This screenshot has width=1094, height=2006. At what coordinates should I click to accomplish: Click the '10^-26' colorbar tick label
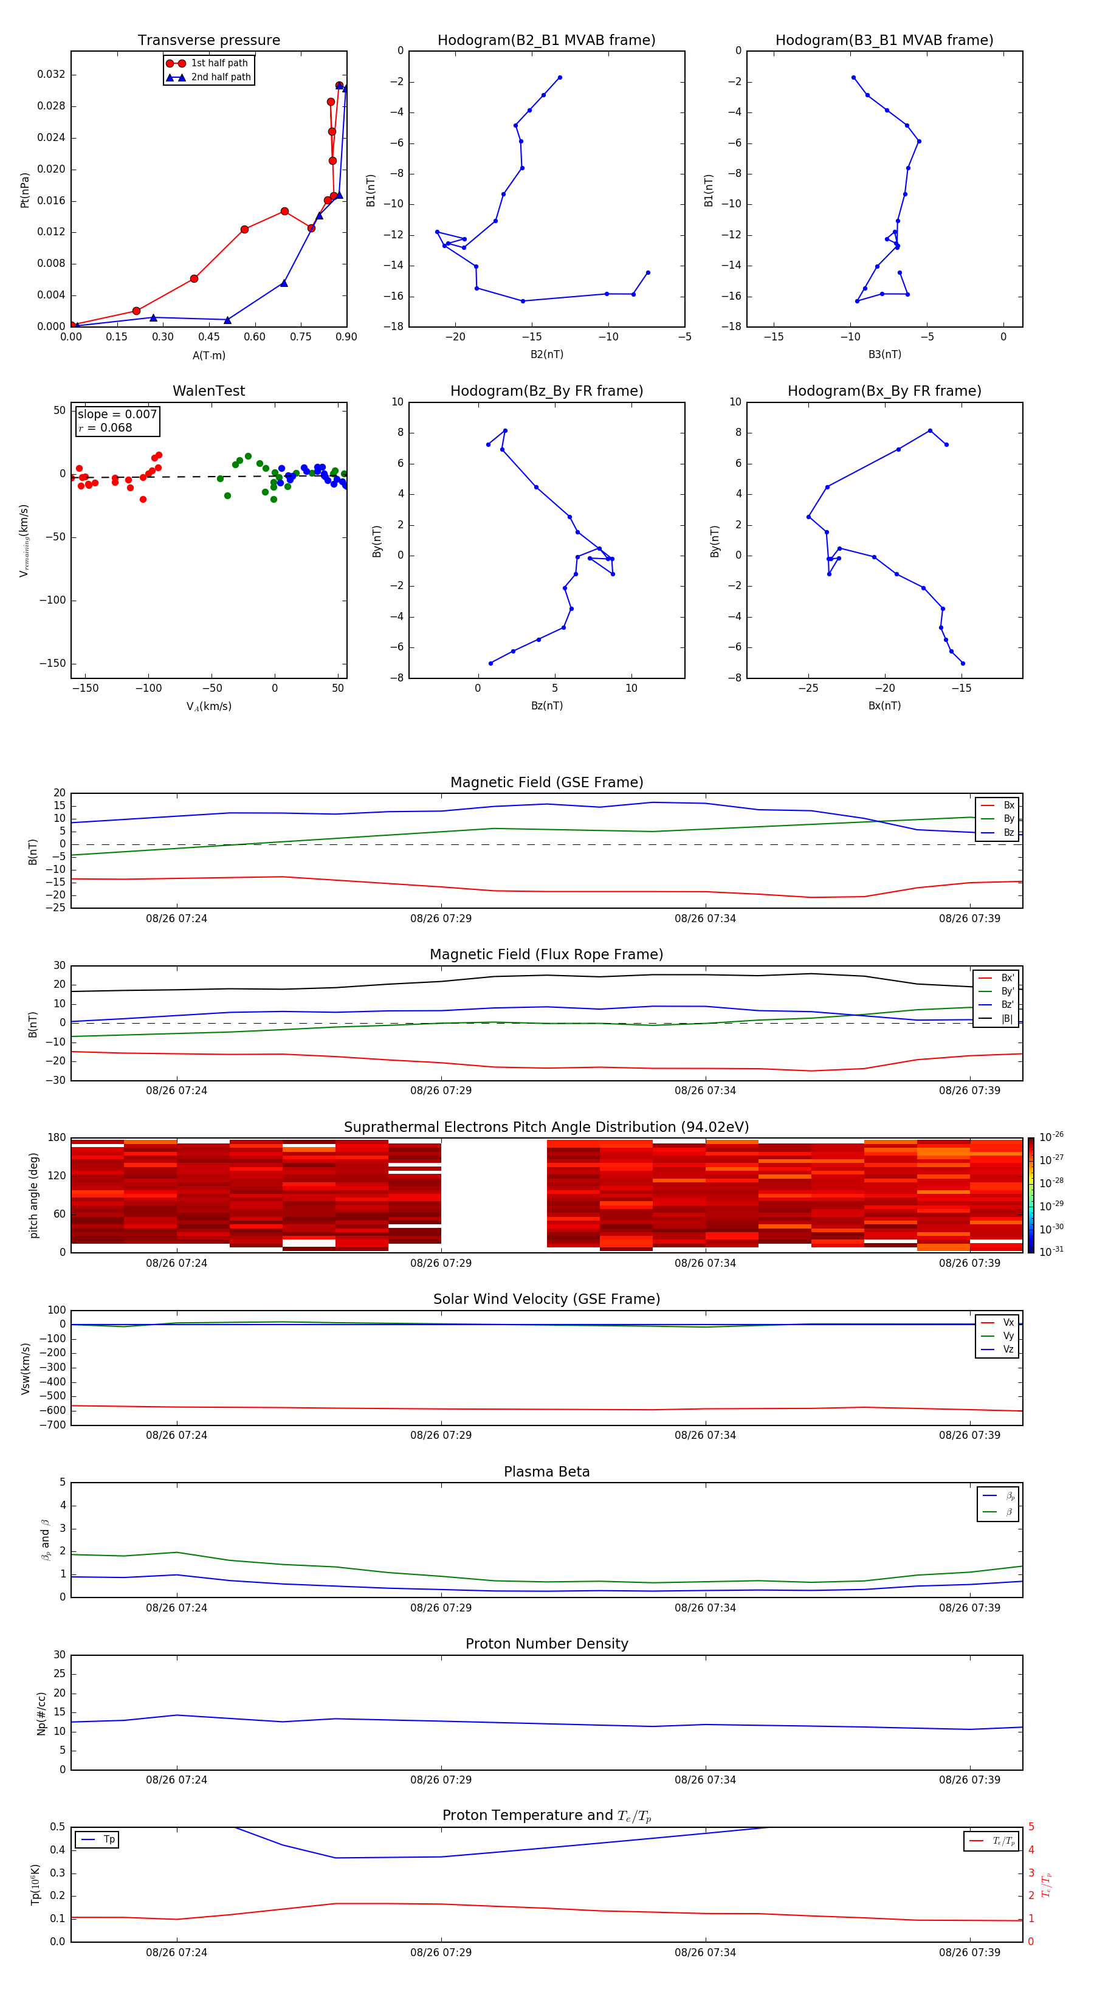click(1051, 1137)
